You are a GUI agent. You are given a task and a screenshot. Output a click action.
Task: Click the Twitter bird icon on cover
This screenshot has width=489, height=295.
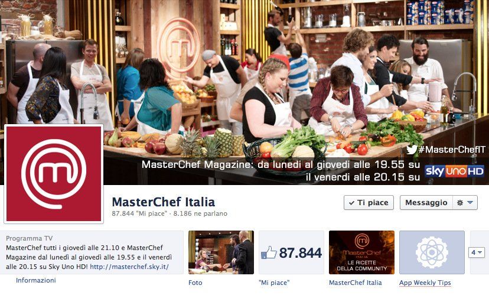pyautogui.click(x=412, y=150)
